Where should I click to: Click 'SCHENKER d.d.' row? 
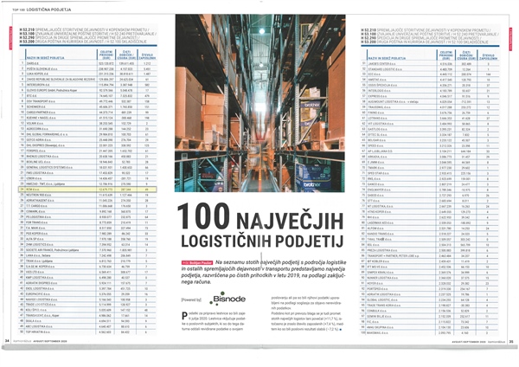(87, 106)
